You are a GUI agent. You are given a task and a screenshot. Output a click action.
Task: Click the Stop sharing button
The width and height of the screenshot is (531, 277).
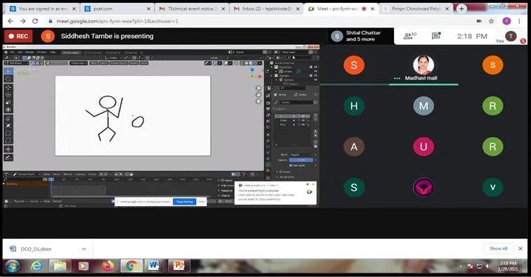point(185,202)
